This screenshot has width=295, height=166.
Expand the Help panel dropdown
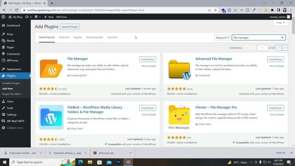280,23
